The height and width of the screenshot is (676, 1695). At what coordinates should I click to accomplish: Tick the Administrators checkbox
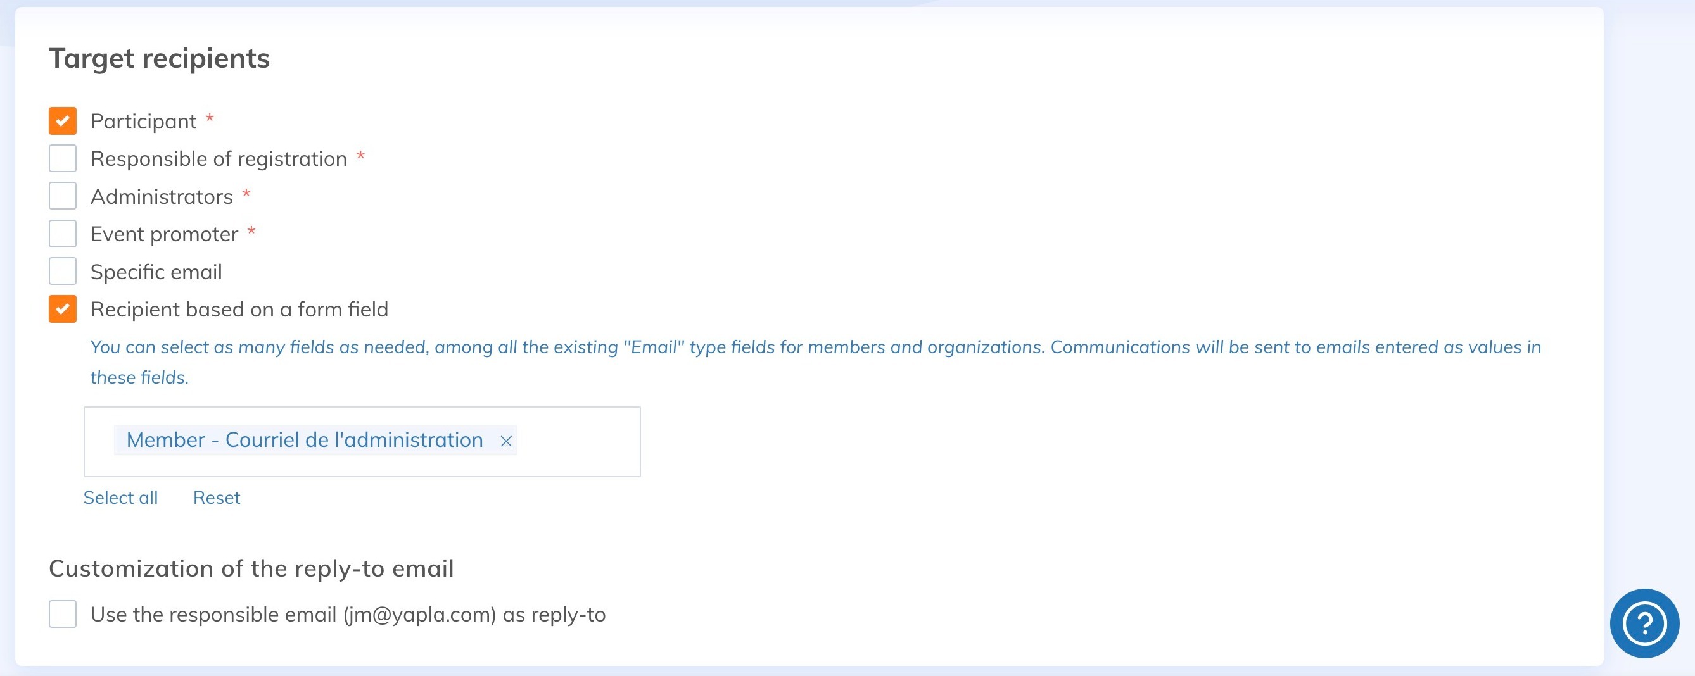pyautogui.click(x=63, y=196)
